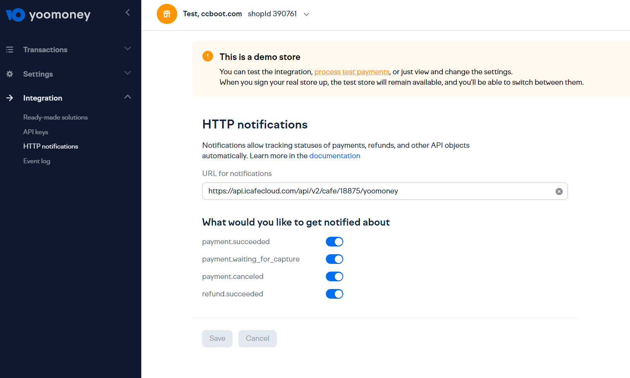Click the yoomoney logo icon
The width and height of the screenshot is (630, 378).
coord(15,15)
